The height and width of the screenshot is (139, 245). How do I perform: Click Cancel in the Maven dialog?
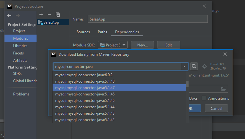[216, 109]
